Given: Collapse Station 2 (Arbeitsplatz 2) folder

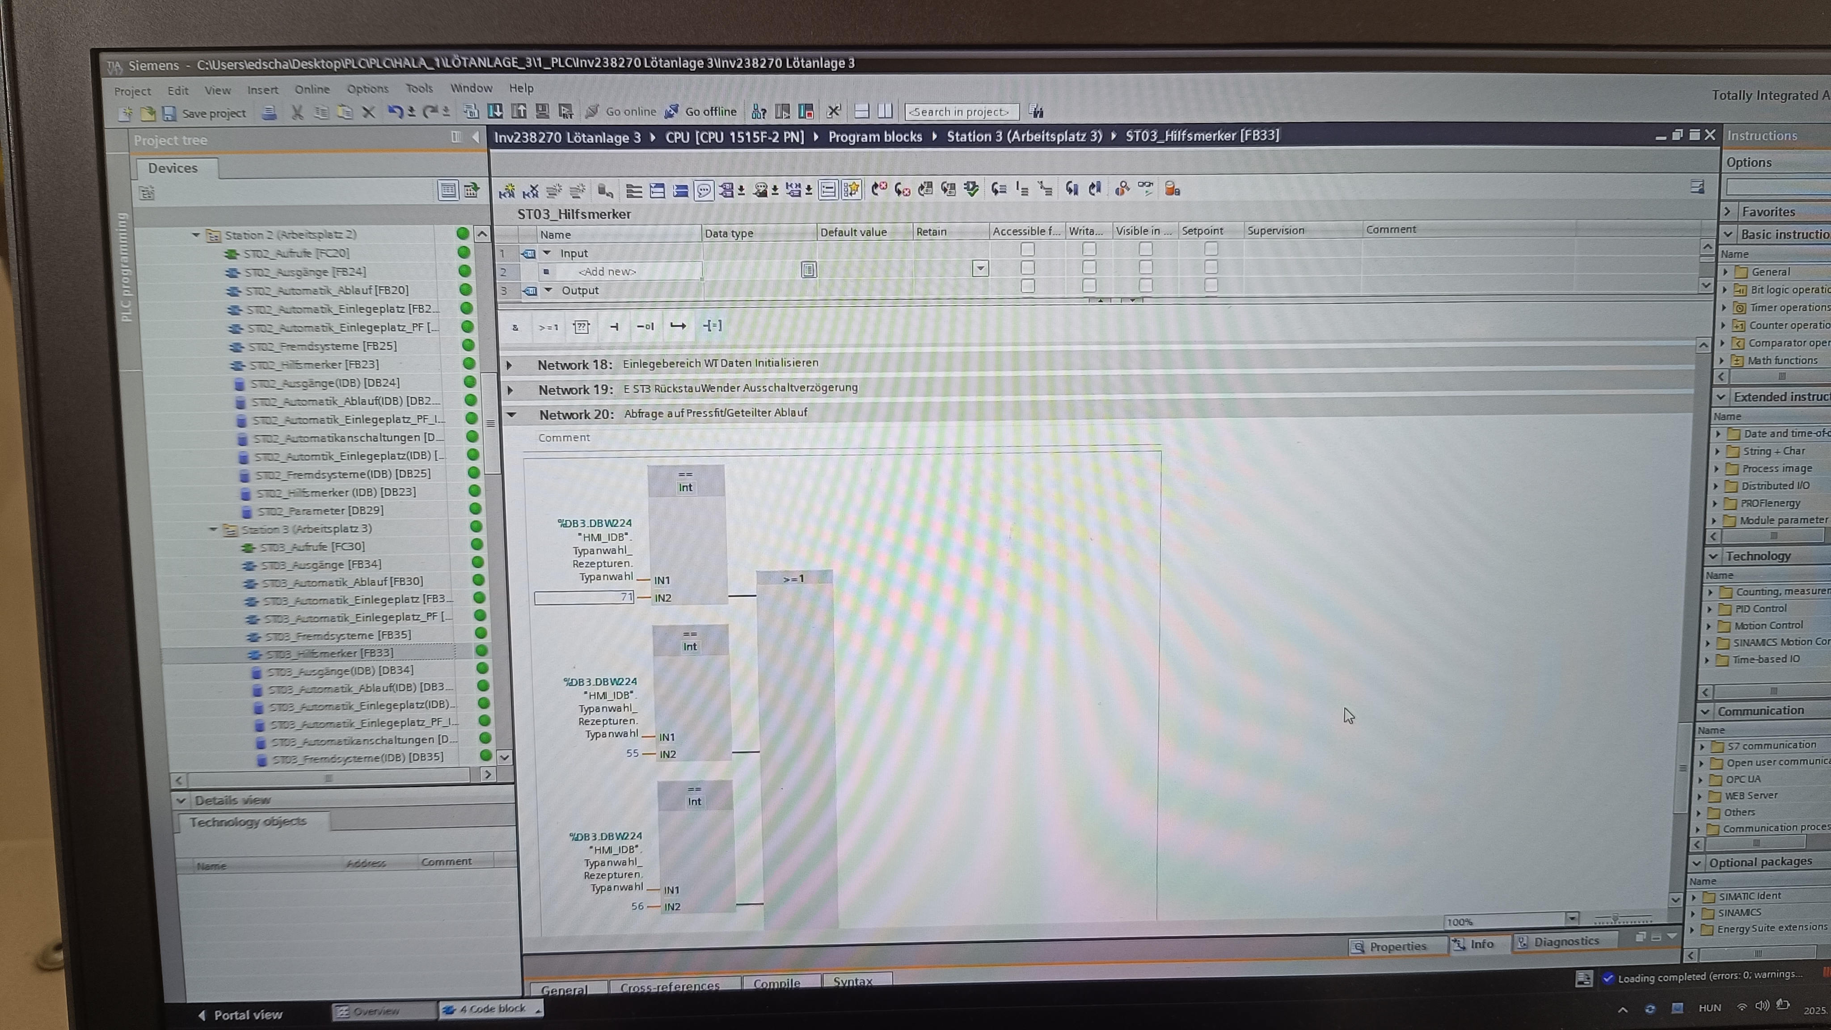Looking at the screenshot, I should 195,235.
